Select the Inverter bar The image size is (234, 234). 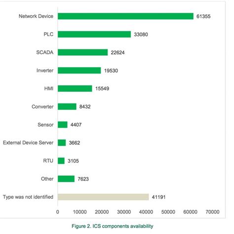click(x=79, y=71)
